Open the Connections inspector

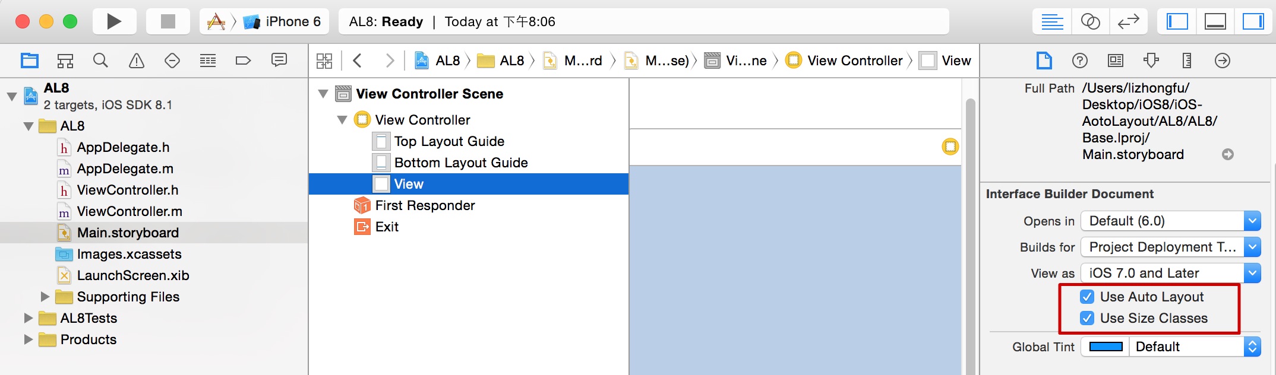[1222, 61]
